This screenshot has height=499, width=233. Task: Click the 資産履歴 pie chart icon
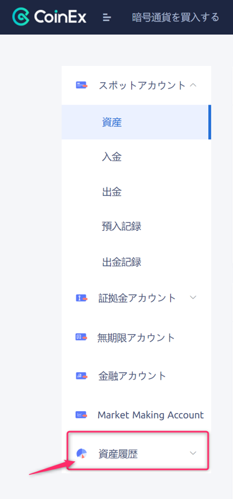[x=81, y=454]
